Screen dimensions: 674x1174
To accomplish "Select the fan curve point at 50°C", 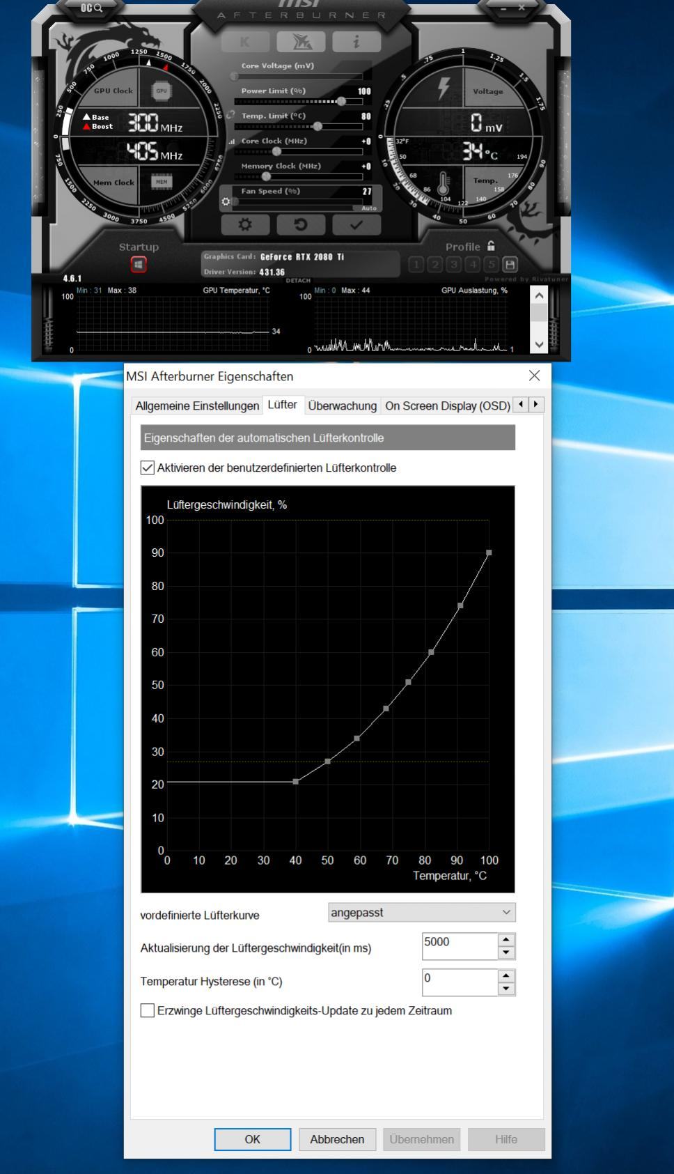I will [328, 762].
